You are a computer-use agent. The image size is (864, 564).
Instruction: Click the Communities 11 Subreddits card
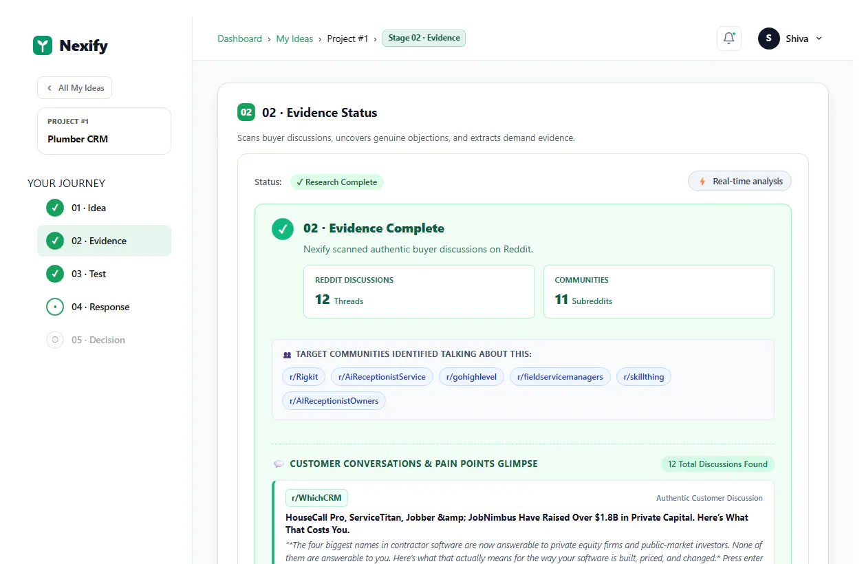659,292
